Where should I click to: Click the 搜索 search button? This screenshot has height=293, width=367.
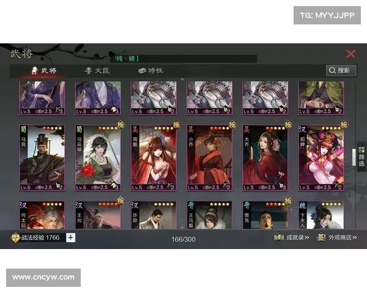[x=341, y=70]
